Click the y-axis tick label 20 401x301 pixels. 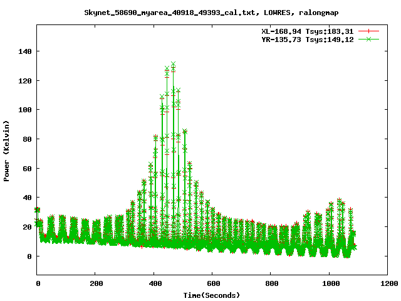27,227
